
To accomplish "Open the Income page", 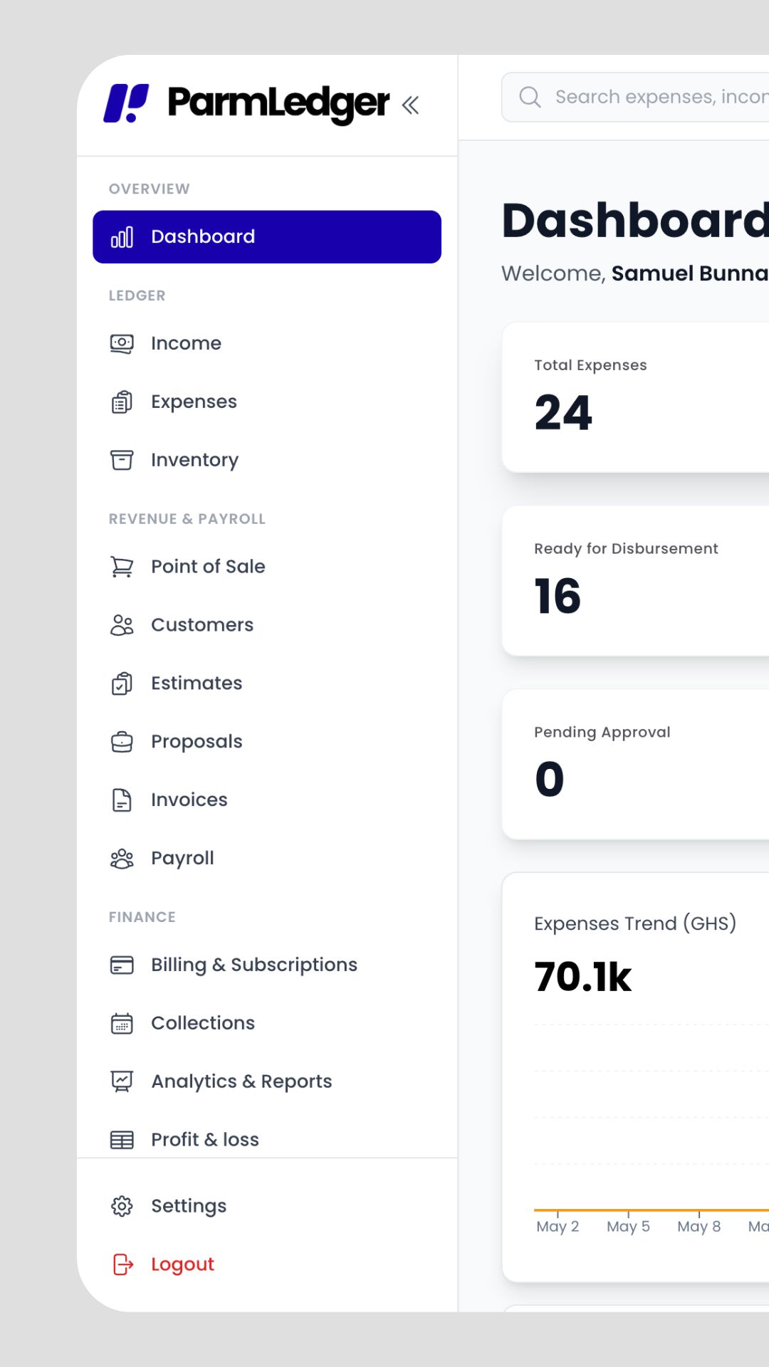I will [x=267, y=343].
